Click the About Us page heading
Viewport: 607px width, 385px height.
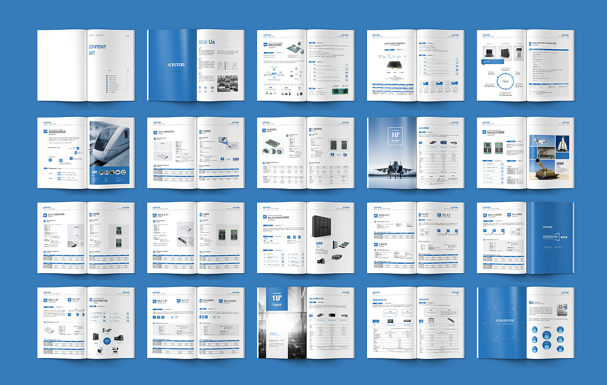click(207, 42)
